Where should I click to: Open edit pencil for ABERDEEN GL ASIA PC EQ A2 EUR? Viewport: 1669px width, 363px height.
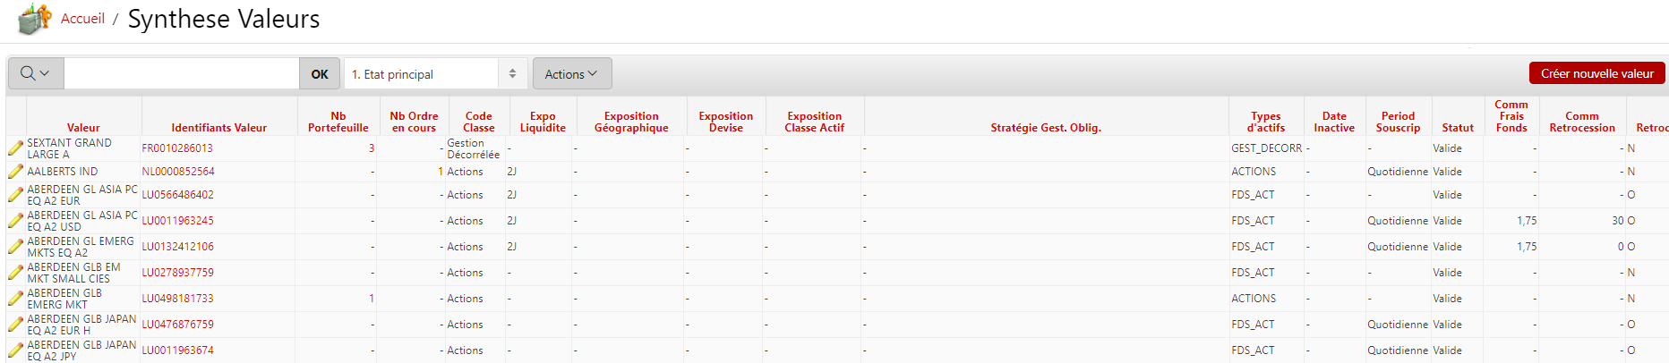(15, 195)
